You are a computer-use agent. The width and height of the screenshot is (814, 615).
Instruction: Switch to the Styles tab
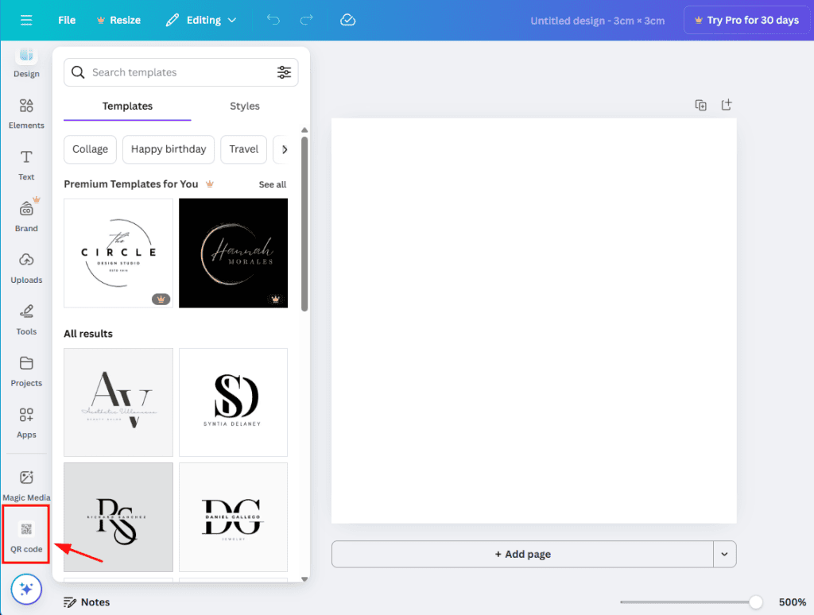(244, 106)
